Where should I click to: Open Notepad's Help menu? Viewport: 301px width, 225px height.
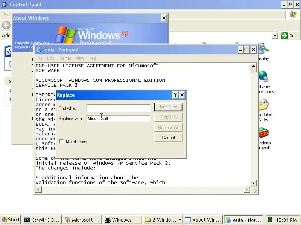pos(92,58)
